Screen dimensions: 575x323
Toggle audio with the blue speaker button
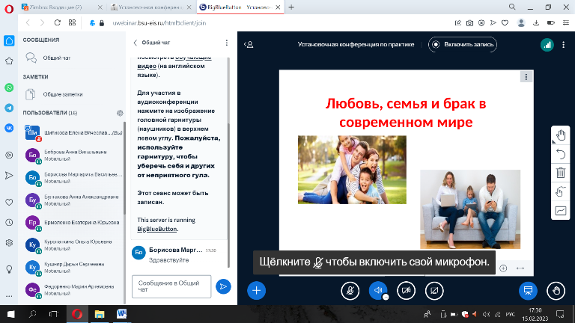point(378,290)
